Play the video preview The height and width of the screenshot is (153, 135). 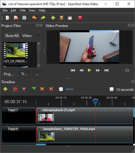point(89,70)
